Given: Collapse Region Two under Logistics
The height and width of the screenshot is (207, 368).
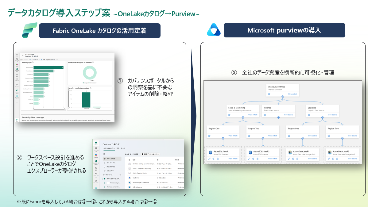Looking at the screenshot, I should coord(343,138).
